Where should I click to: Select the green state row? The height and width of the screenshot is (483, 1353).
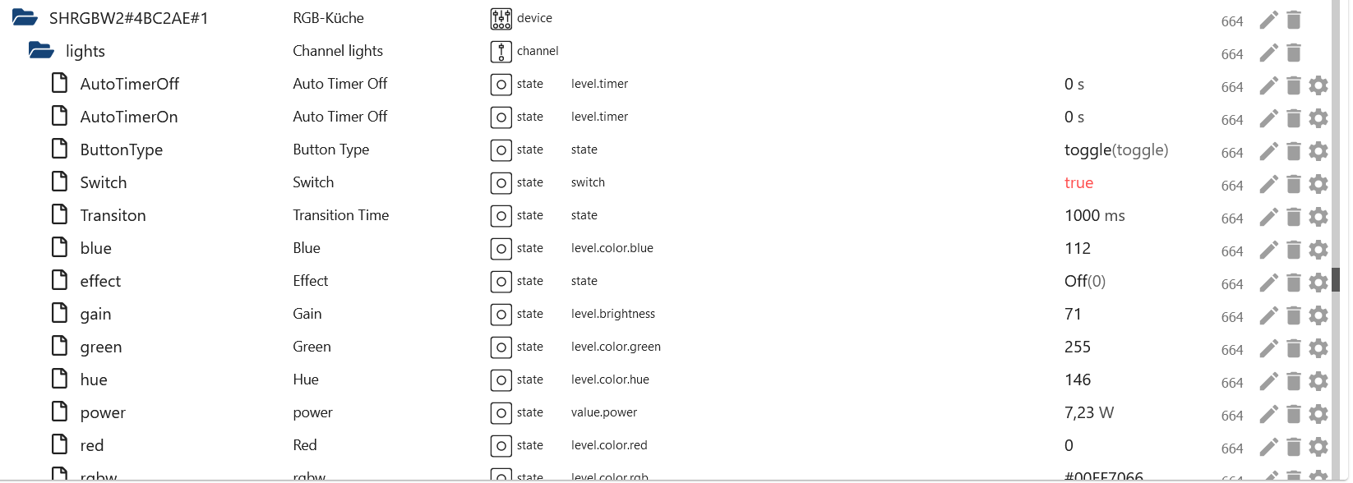(x=101, y=347)
